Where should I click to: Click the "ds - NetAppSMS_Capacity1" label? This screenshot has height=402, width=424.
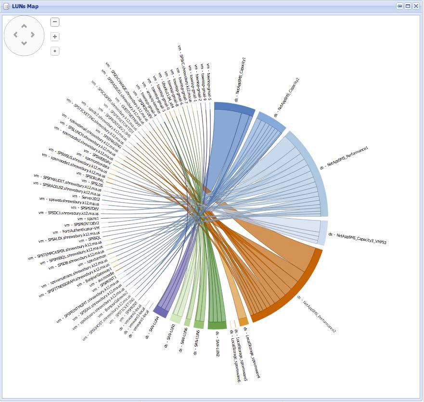[240, 79]
